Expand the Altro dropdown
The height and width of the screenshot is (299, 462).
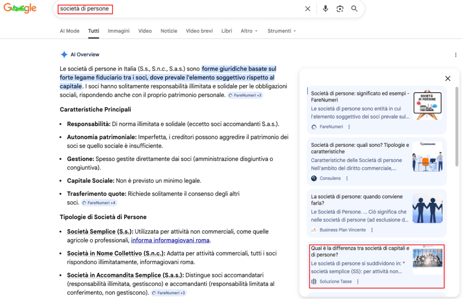[249, 31]
